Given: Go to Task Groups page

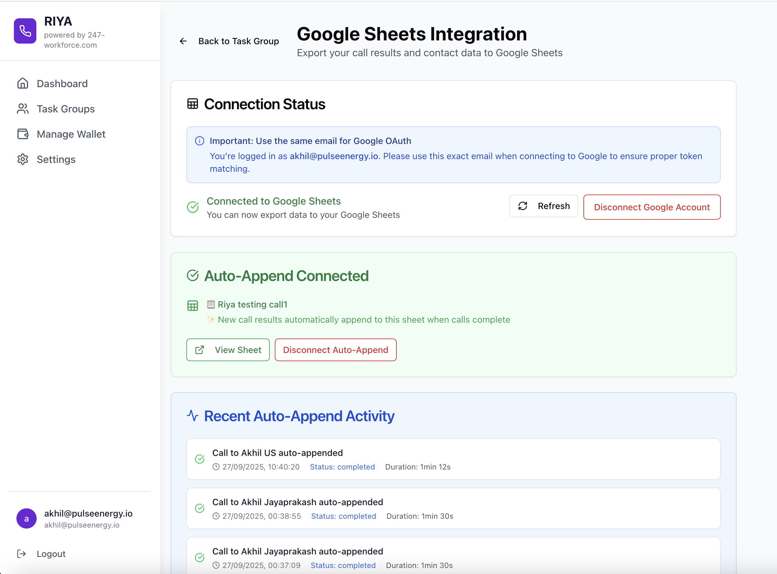Looking at the screenshot, I should tap(66, 109).
